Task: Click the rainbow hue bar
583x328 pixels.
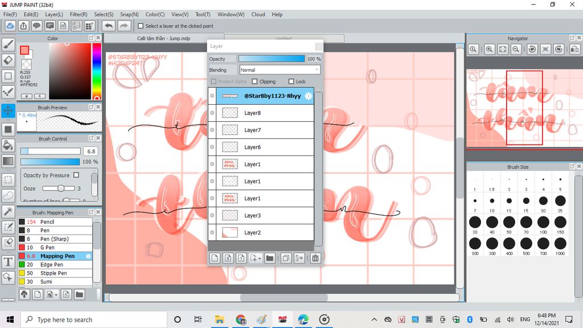Action: pyautogui.click(x=97, y=71)
